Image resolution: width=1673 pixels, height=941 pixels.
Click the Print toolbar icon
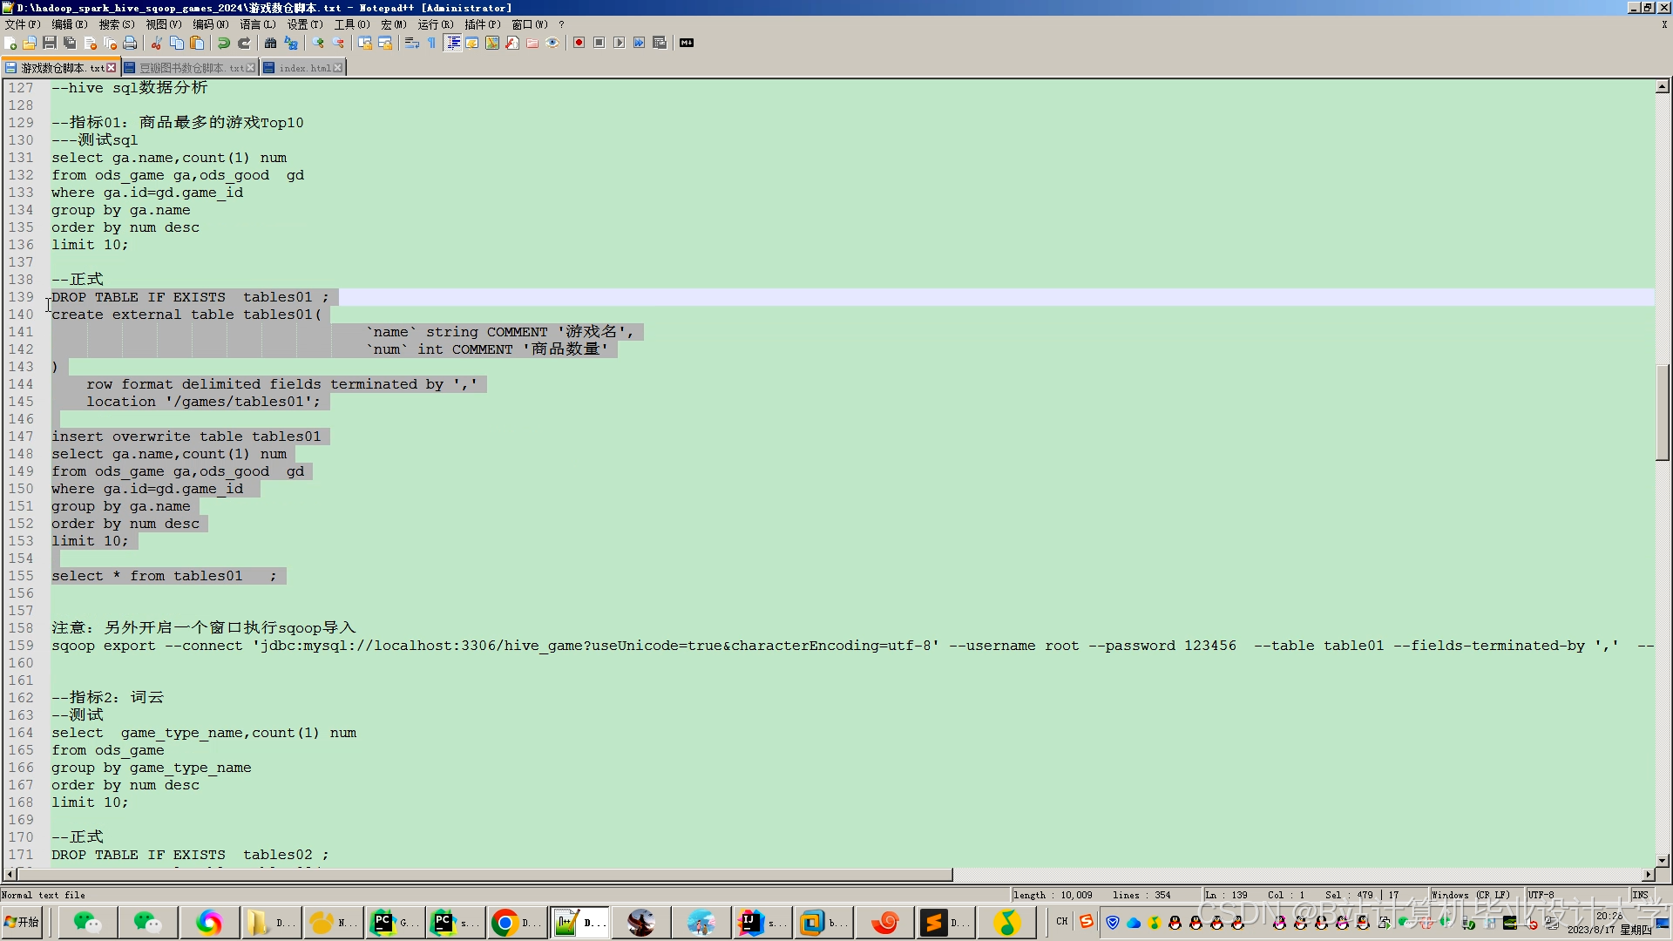pos(130,43)
